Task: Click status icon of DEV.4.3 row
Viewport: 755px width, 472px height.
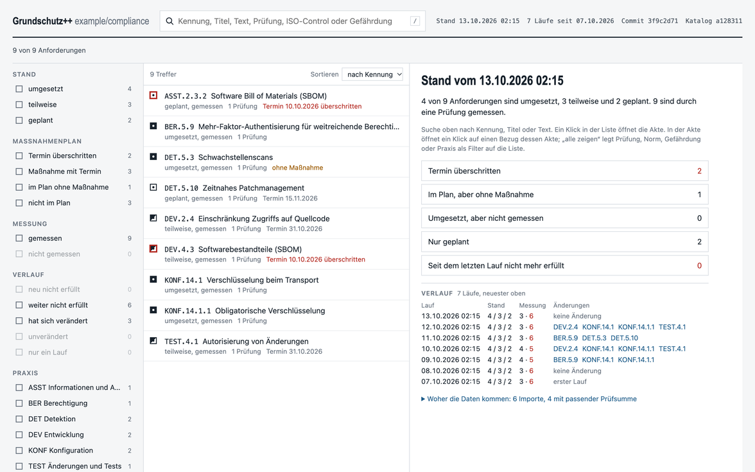Action: pyautogui.click(x=153, y=249)
